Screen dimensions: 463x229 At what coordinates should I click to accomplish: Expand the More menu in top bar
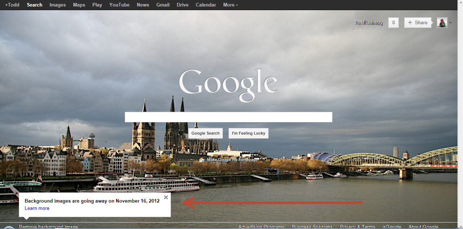(230, 5)
